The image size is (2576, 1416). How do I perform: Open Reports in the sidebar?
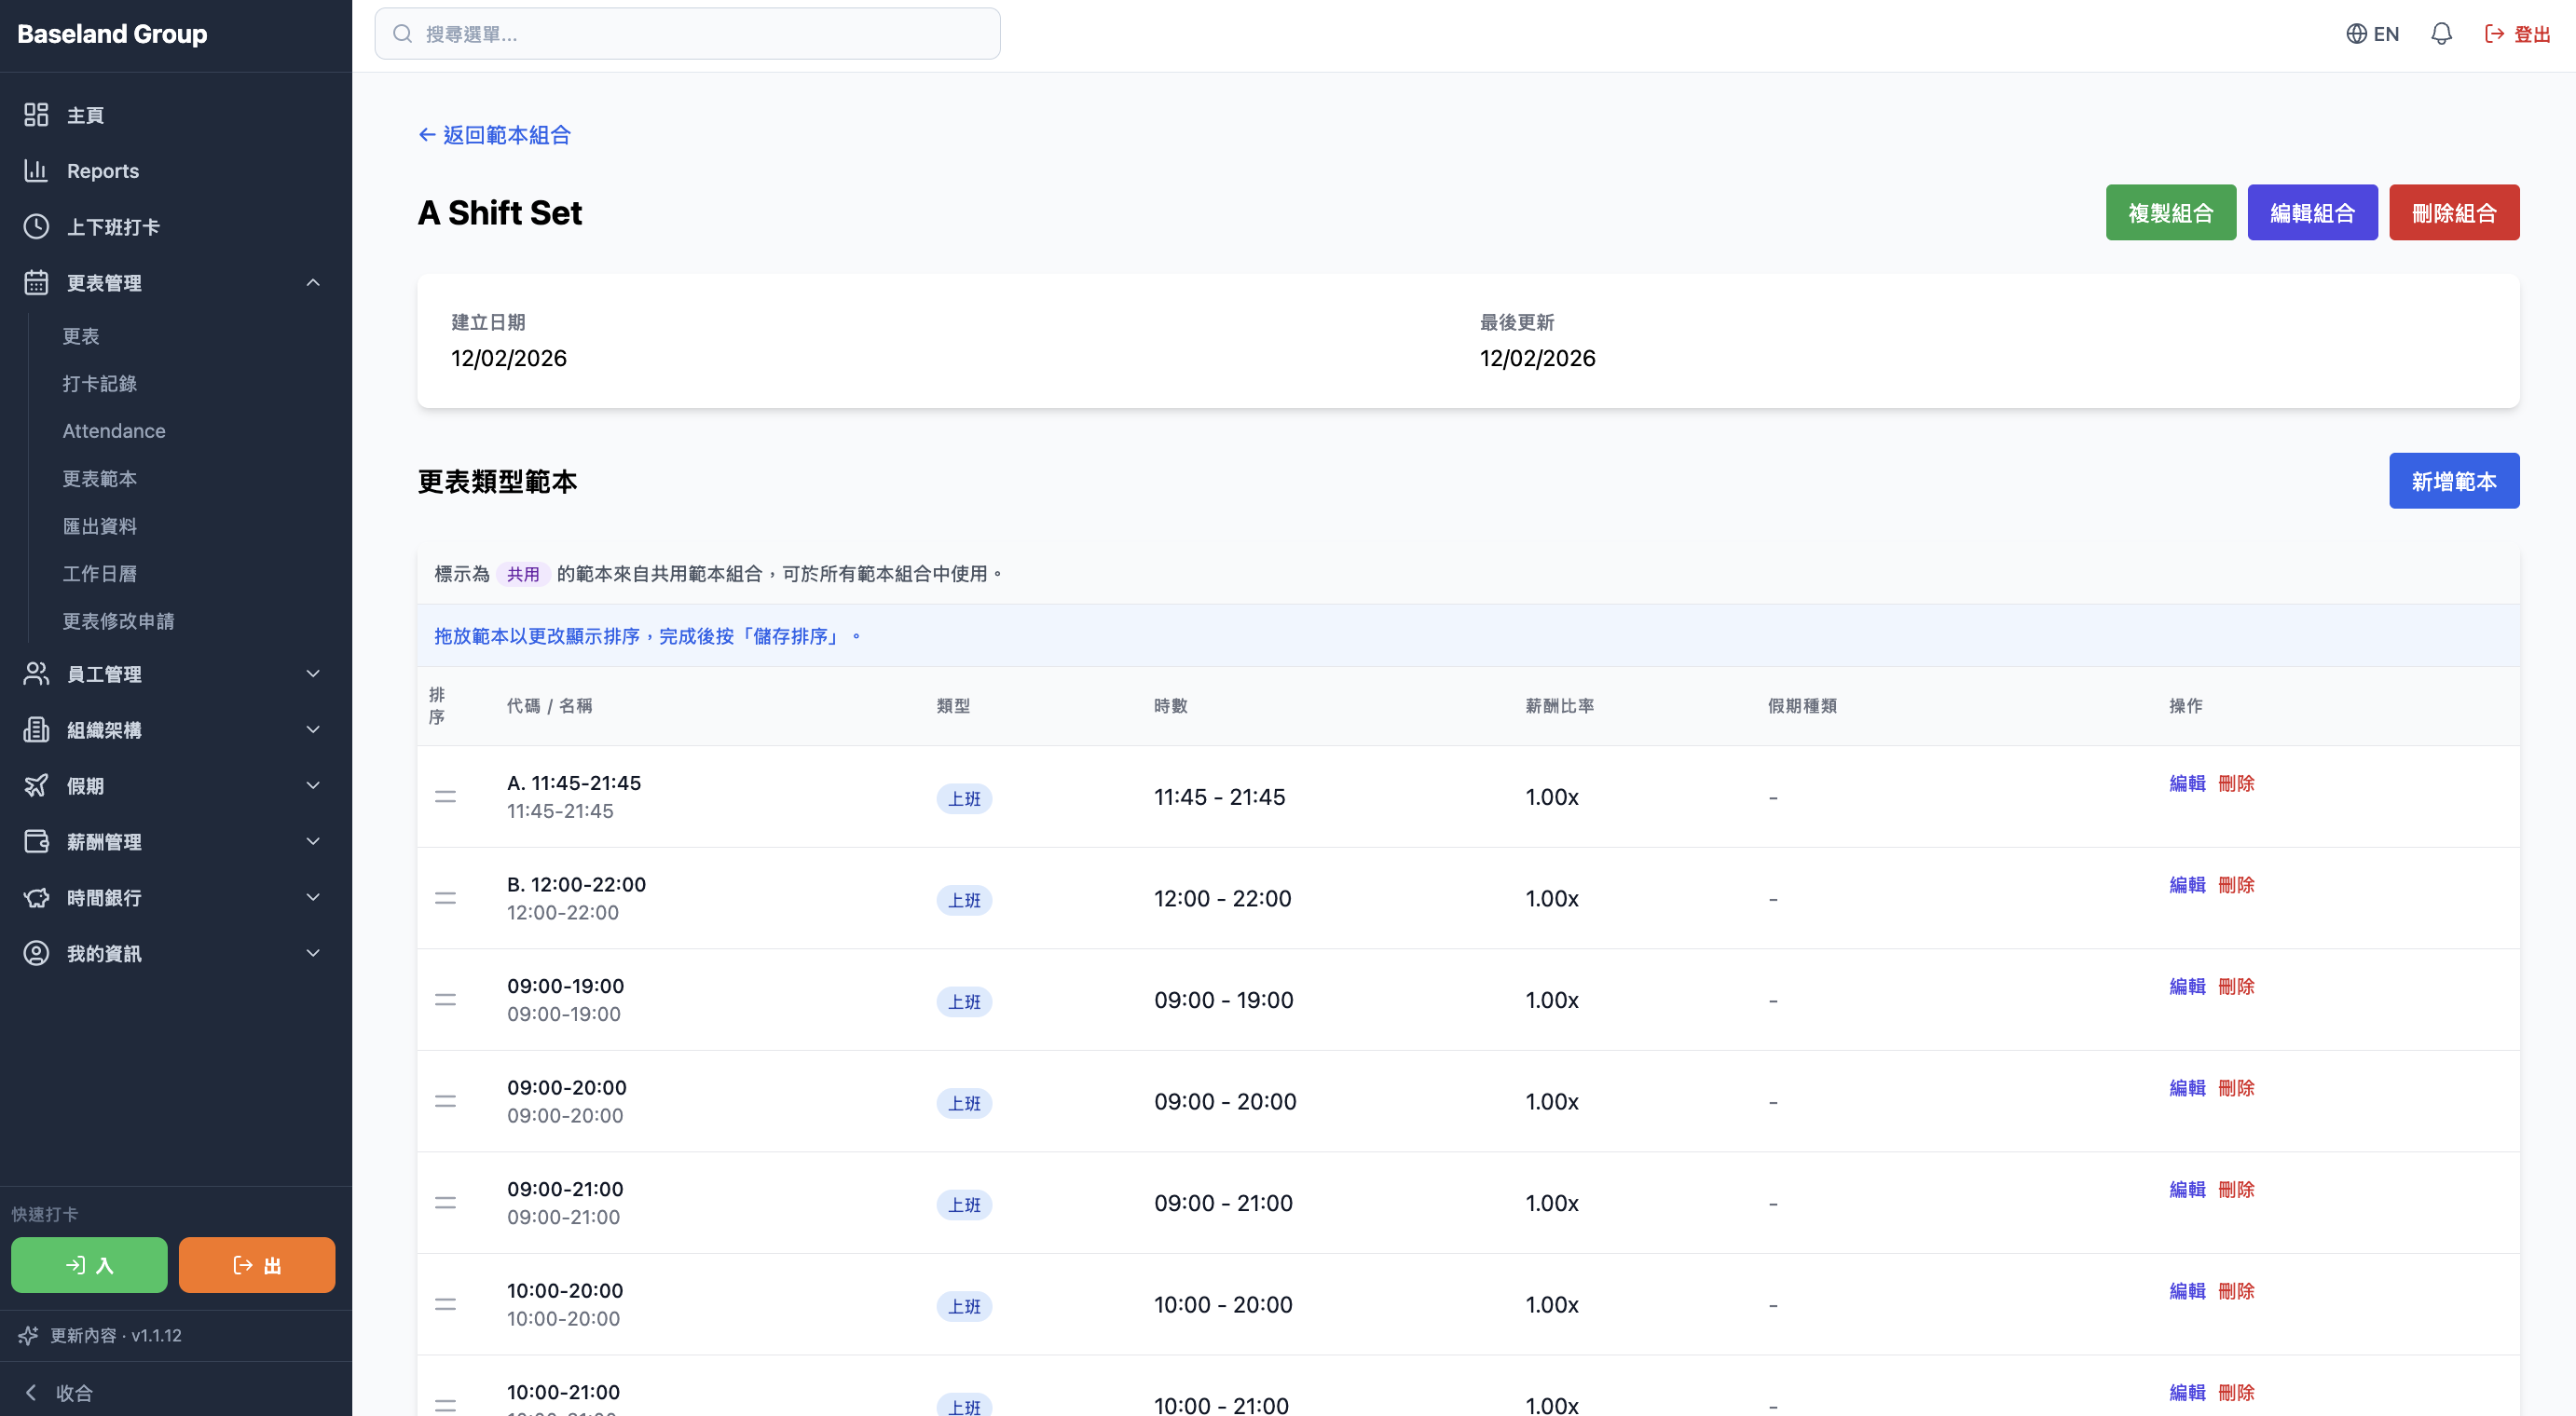coord(176,170)
